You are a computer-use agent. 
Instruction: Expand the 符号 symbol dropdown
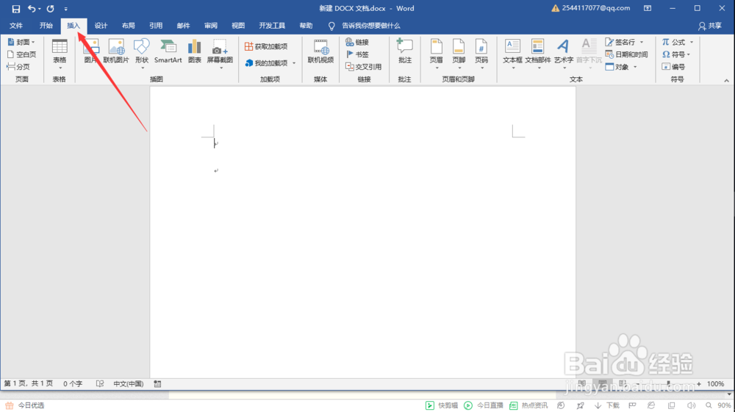pyautogui.click(x=689, y=54)
